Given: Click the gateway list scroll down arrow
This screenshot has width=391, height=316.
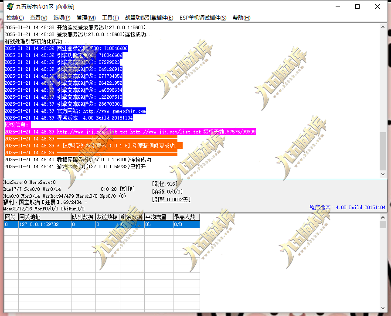Looking at the screenshot, I should (383, 308).
